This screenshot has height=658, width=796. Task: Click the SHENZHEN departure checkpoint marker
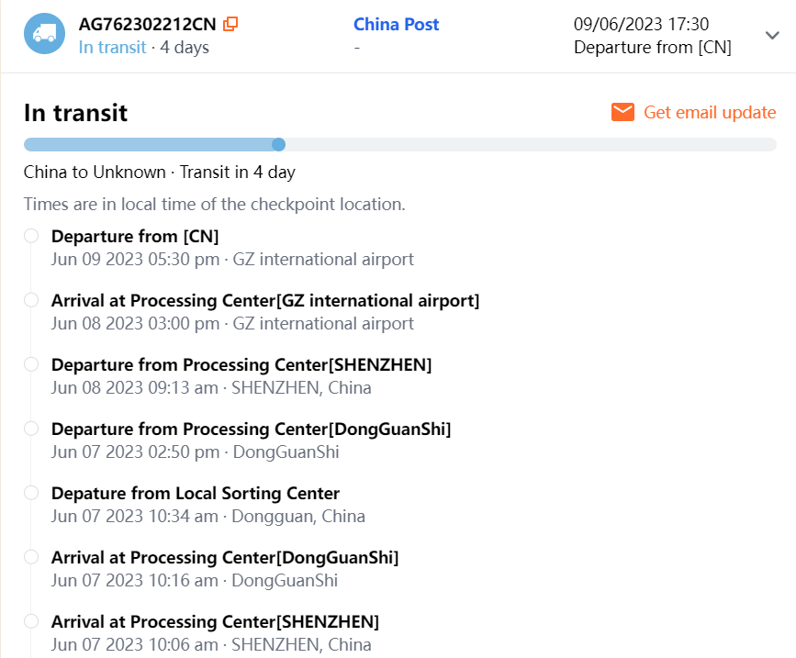(x=31, y=364)
